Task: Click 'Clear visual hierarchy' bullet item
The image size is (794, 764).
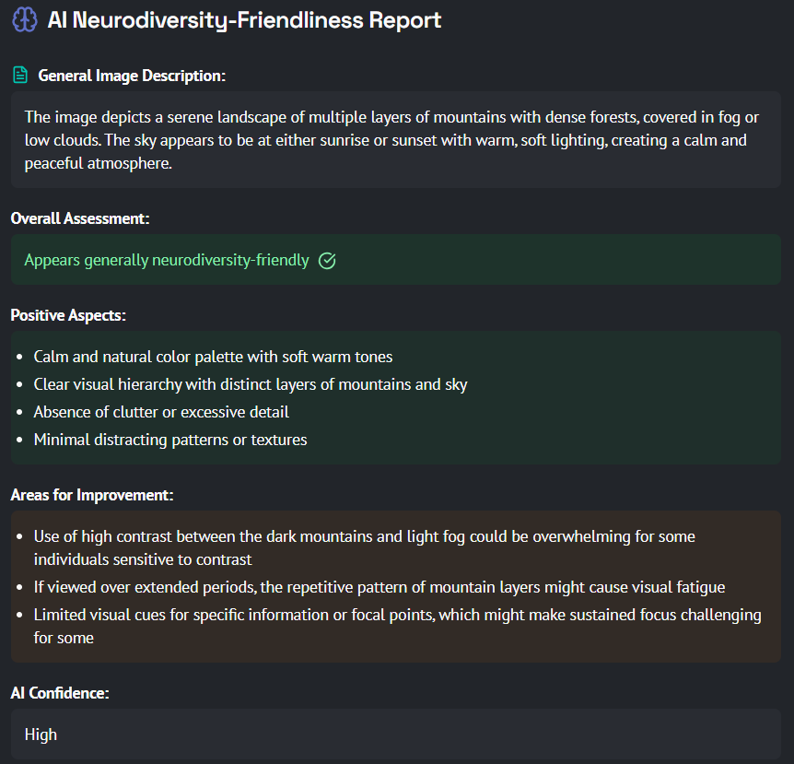Action: [251, 384]
